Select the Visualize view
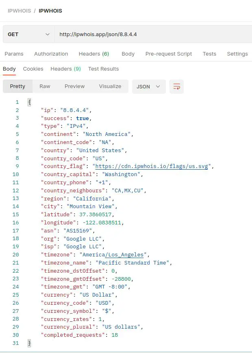 pyautogui.click(x=110, y=86)
